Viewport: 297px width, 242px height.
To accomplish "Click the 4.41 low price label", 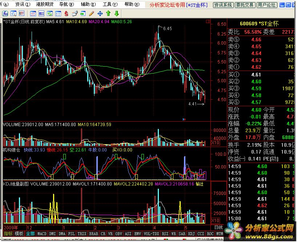I will coord(192,104).
